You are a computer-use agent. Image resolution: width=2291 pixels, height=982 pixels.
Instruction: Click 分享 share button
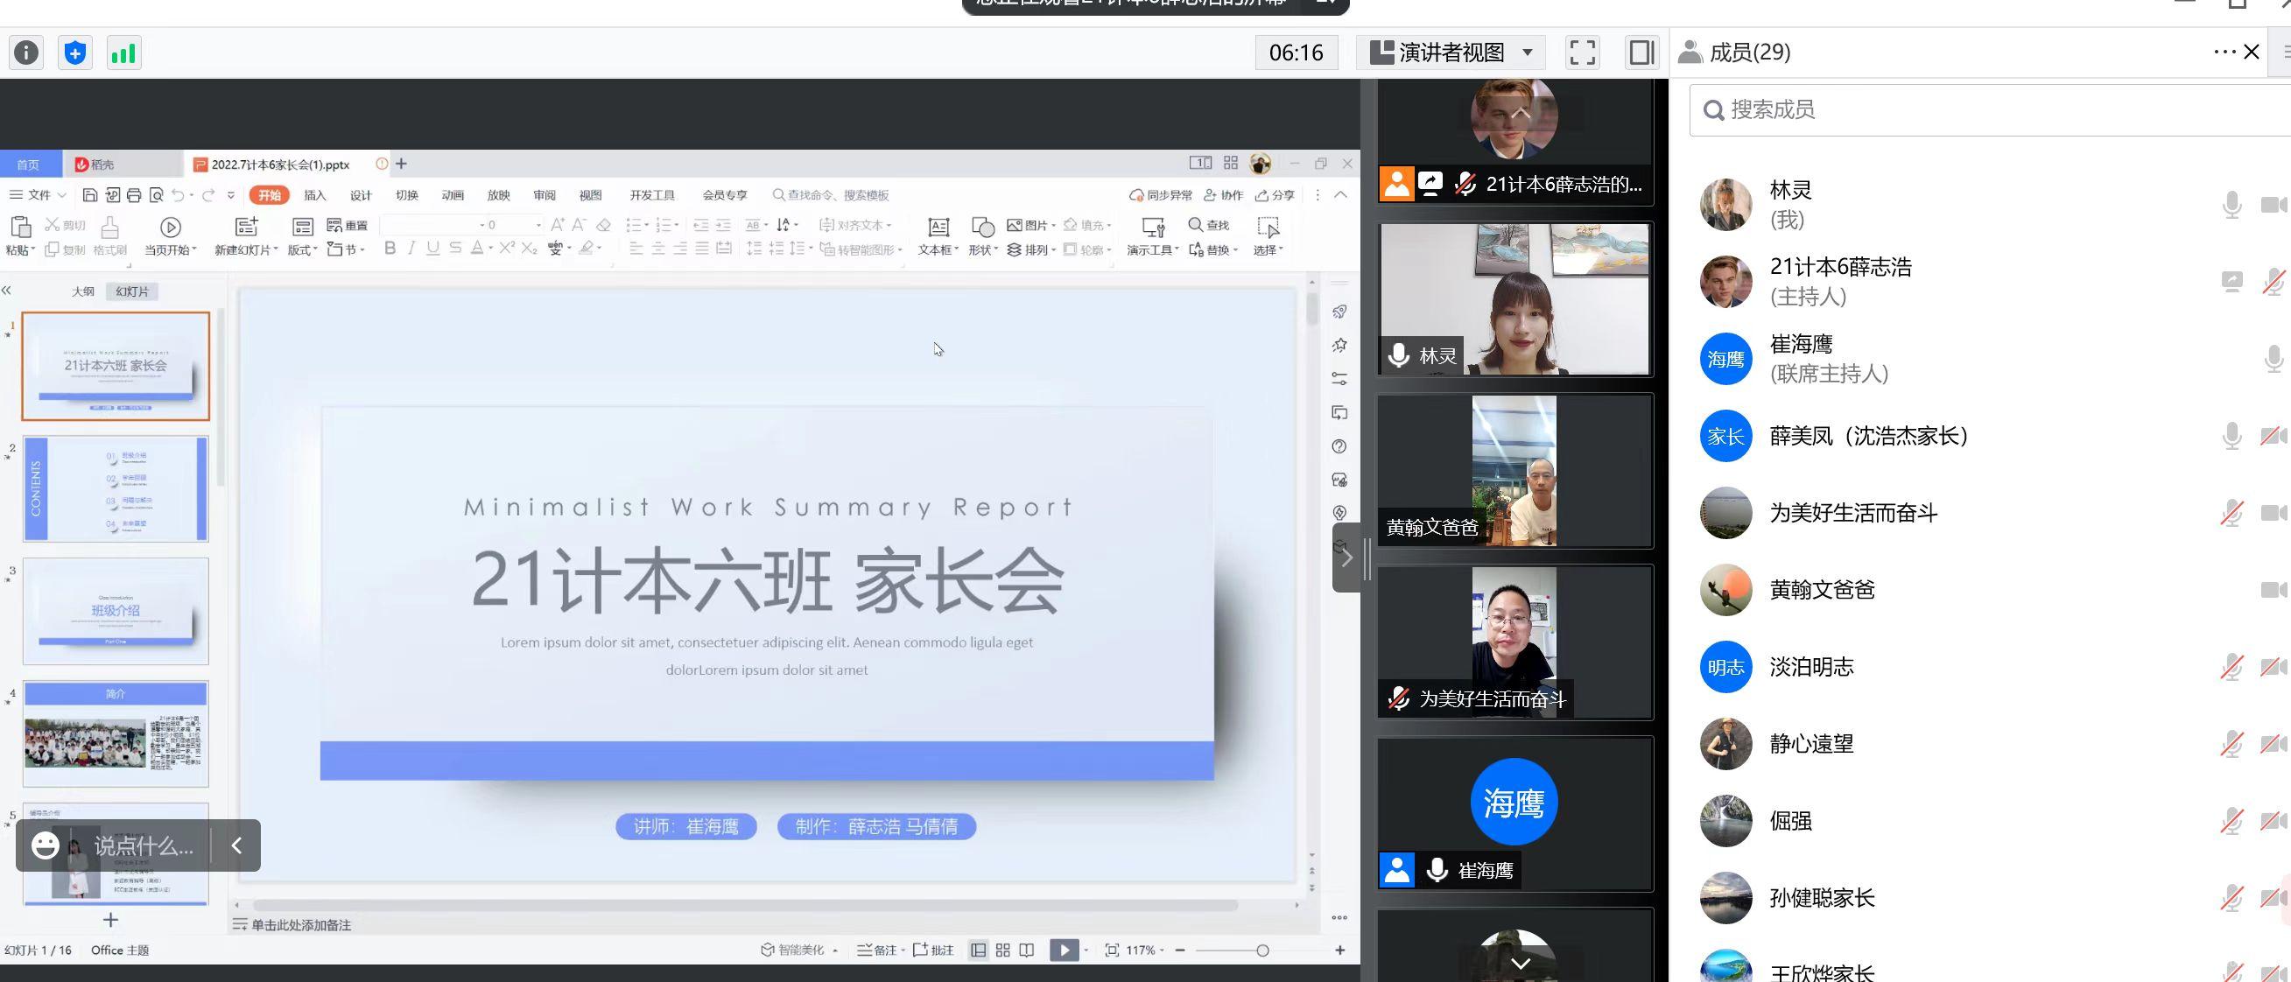[x=1275, y=195]
